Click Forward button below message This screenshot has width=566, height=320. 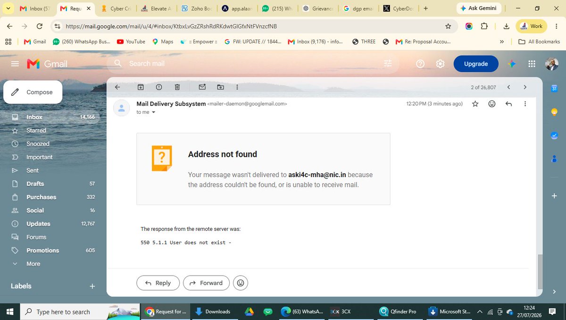(x=206, y=283)
